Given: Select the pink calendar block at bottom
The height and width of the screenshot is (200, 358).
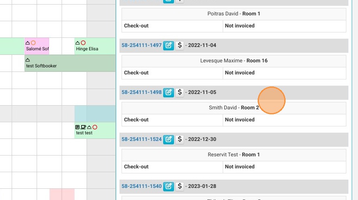Looking at the screenshot, I should pyautogui.click(x=62, y=194).
